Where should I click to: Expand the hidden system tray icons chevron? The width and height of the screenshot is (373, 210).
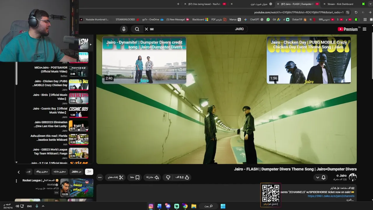click(43, 206)
